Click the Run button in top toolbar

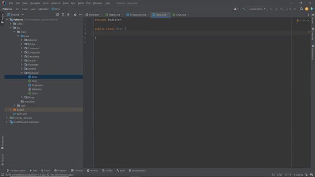click(x=271, y=9)
